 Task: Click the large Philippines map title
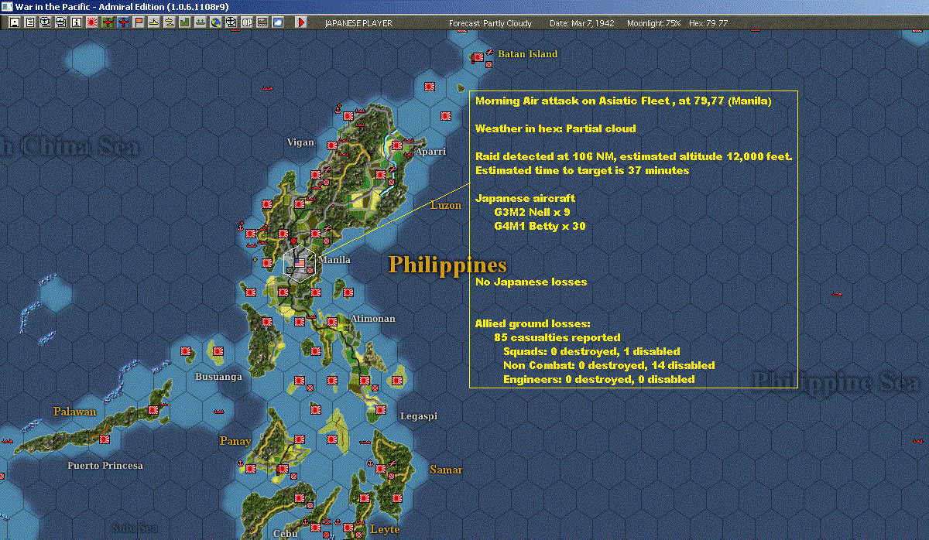[447, 265]
